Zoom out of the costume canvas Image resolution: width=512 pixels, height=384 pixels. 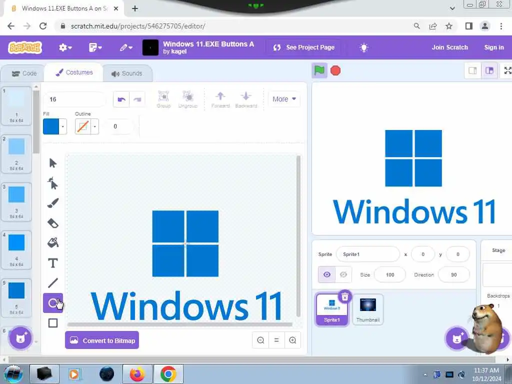(260, 340)
